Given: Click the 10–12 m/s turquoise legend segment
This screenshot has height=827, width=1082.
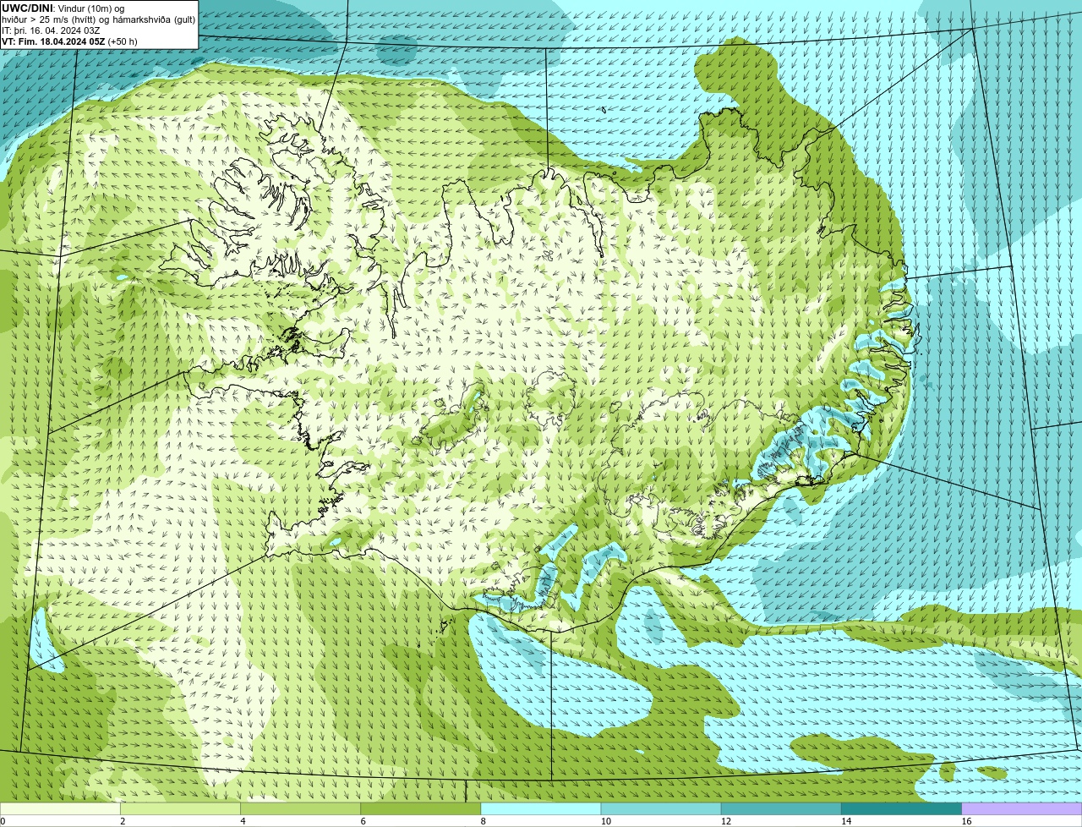Looking at the screenshot, I should [661, 809].
